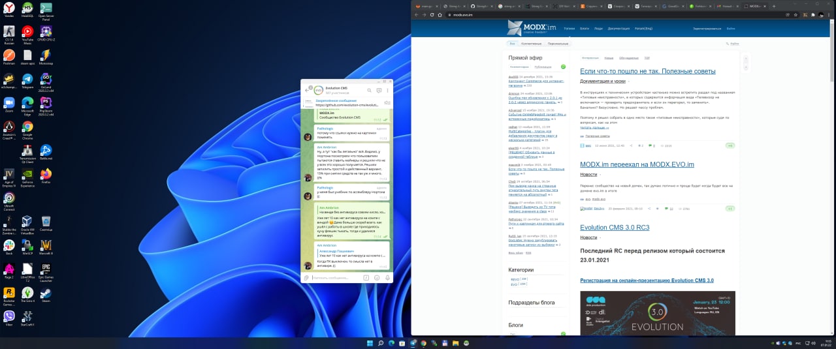Attach a file in Telegram message box
Screen dimensions: 836x349
(x=306, y=277)
